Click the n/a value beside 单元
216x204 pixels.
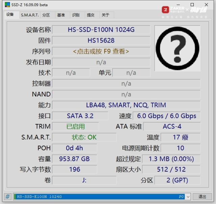[x=131, y=73]
